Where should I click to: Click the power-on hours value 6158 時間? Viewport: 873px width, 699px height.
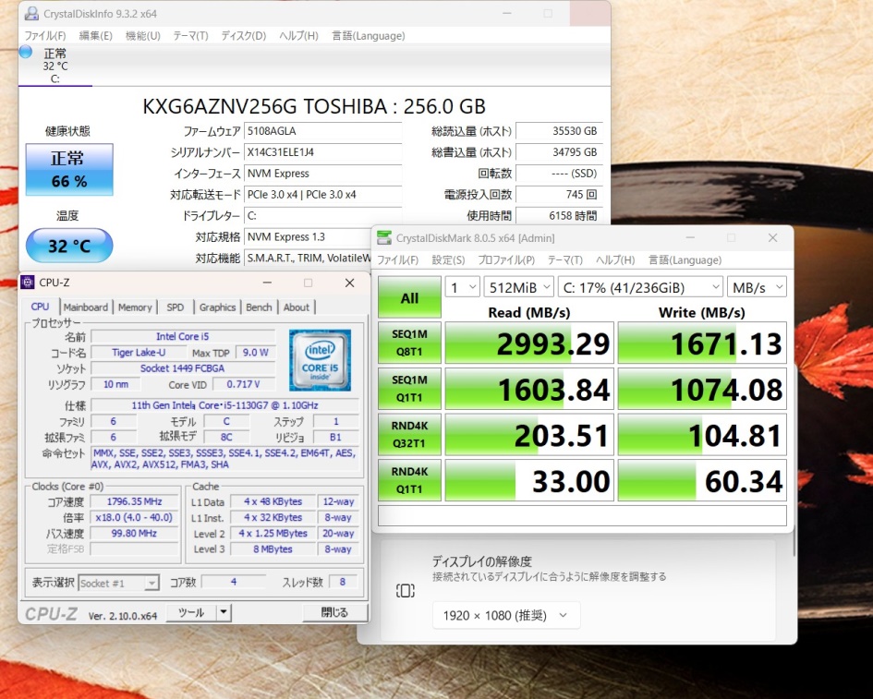point(559,216)
